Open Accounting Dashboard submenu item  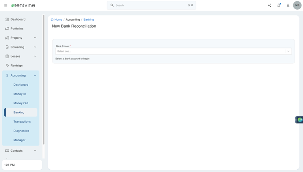click(x=21, y=85)
